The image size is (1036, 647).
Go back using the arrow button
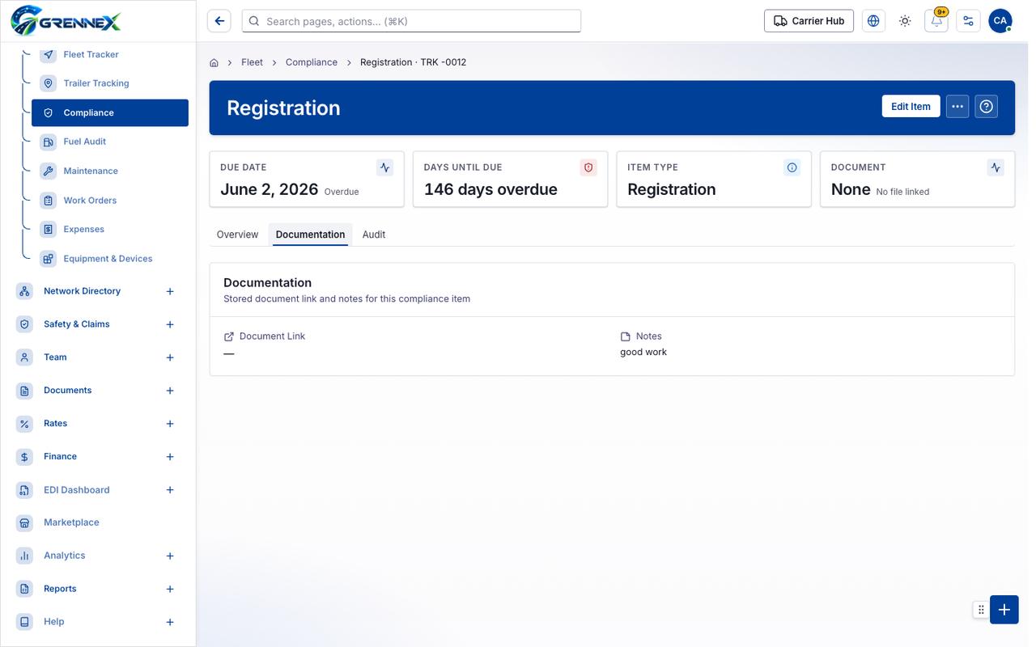(219, 21)
